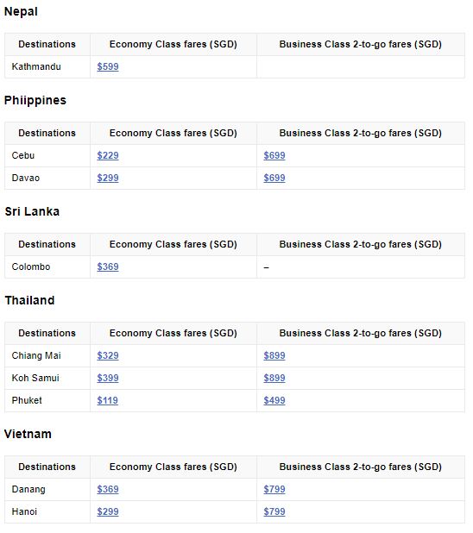The width and height of the screenshot is (473, 533).
Task: Click the Colombo destination cell
Action: click(x=47, y=267)
